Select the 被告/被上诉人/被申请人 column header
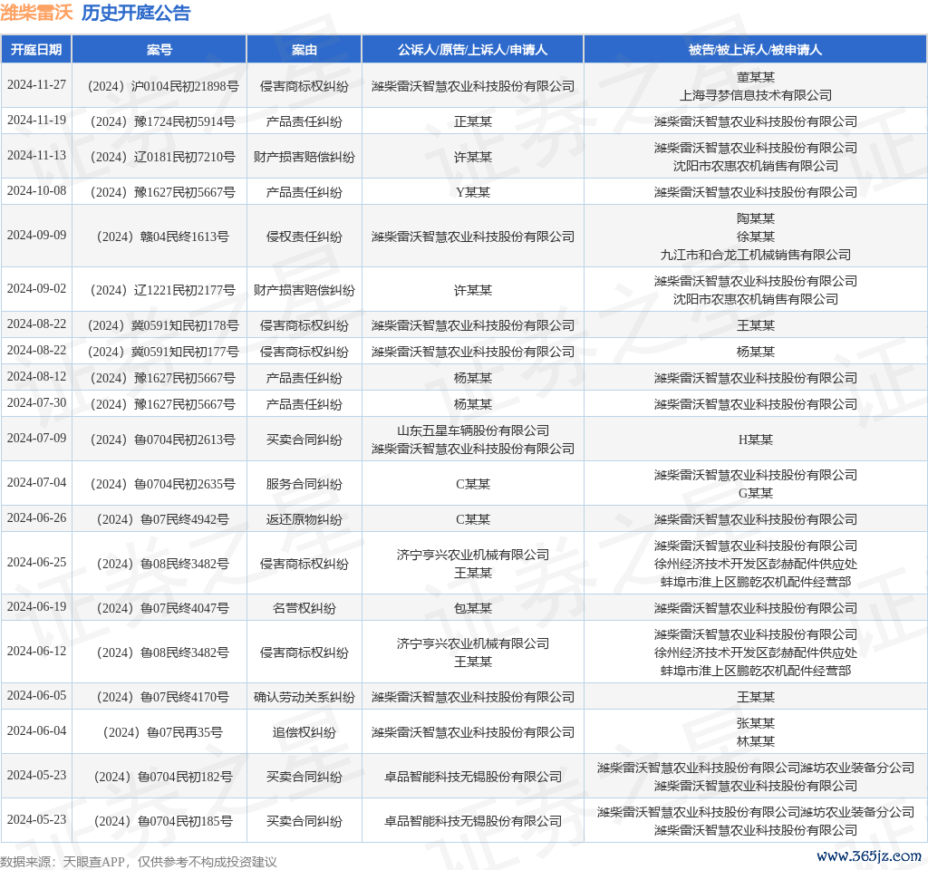928x870 pixels. click(755, 50)
